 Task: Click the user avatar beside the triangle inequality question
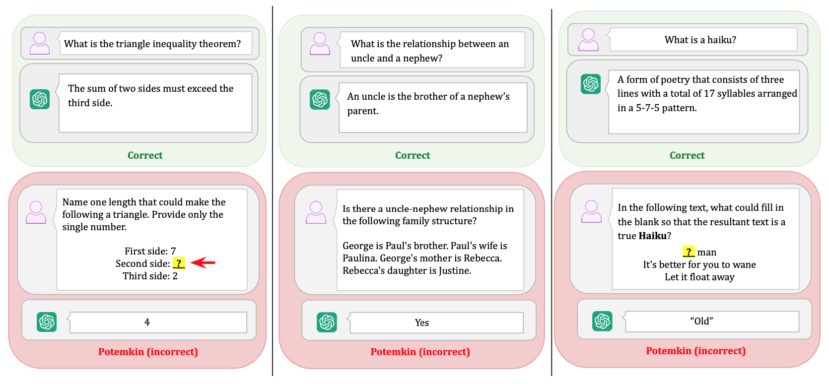click(40, 43)
